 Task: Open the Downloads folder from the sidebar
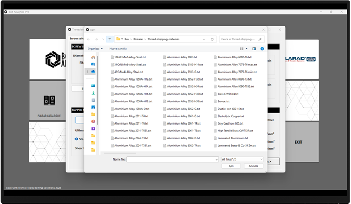coord(93,93)
